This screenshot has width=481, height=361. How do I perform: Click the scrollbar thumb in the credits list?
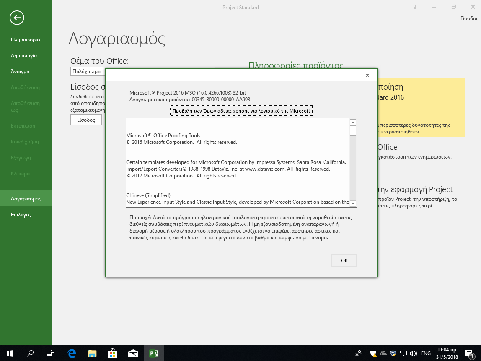point(353,131)
